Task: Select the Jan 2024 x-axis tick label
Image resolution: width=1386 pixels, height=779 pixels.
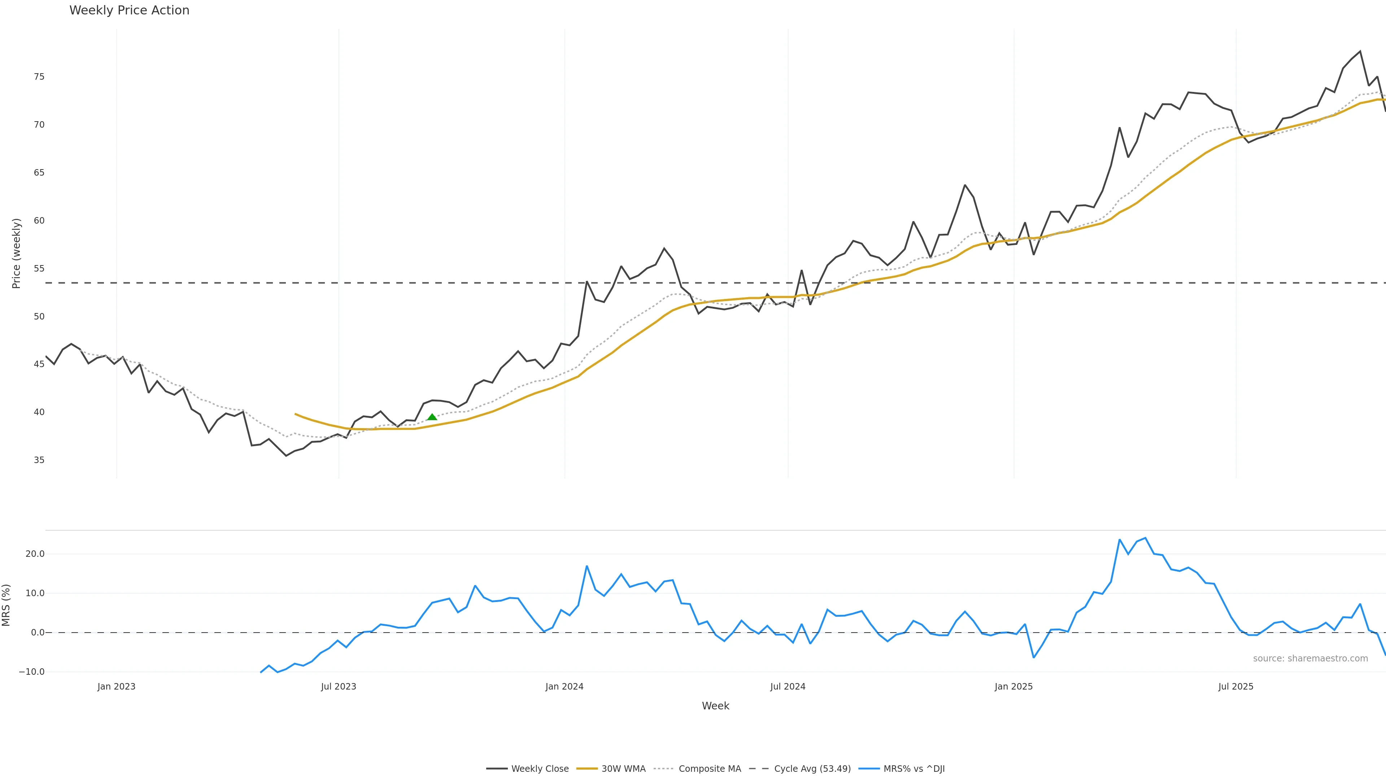Action: click(565, 687)
